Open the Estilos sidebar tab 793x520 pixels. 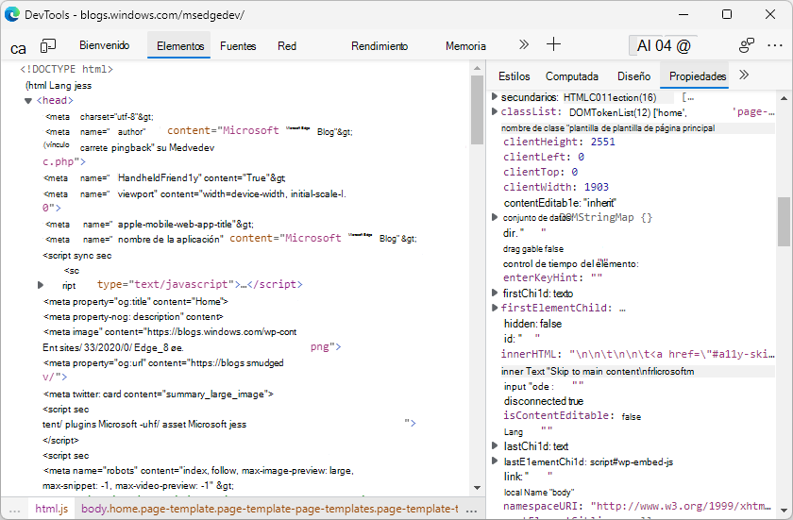[514, 76]
